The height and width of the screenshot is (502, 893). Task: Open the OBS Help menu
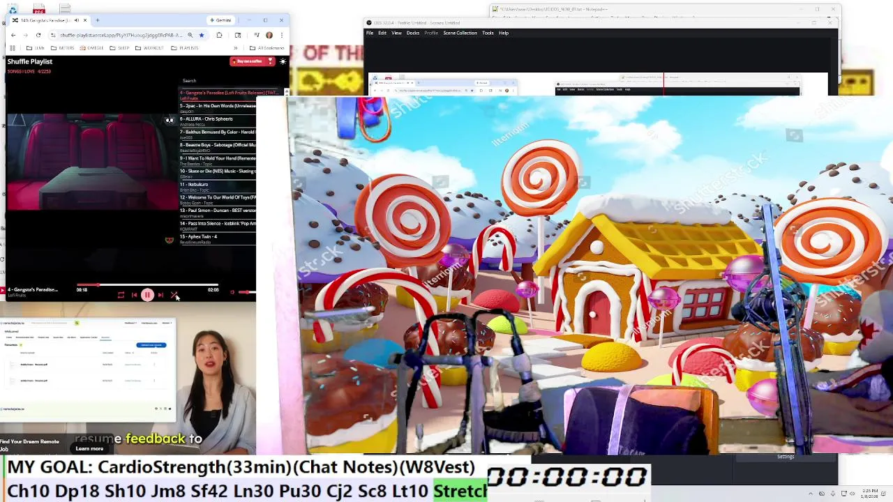tap(504, 33)
